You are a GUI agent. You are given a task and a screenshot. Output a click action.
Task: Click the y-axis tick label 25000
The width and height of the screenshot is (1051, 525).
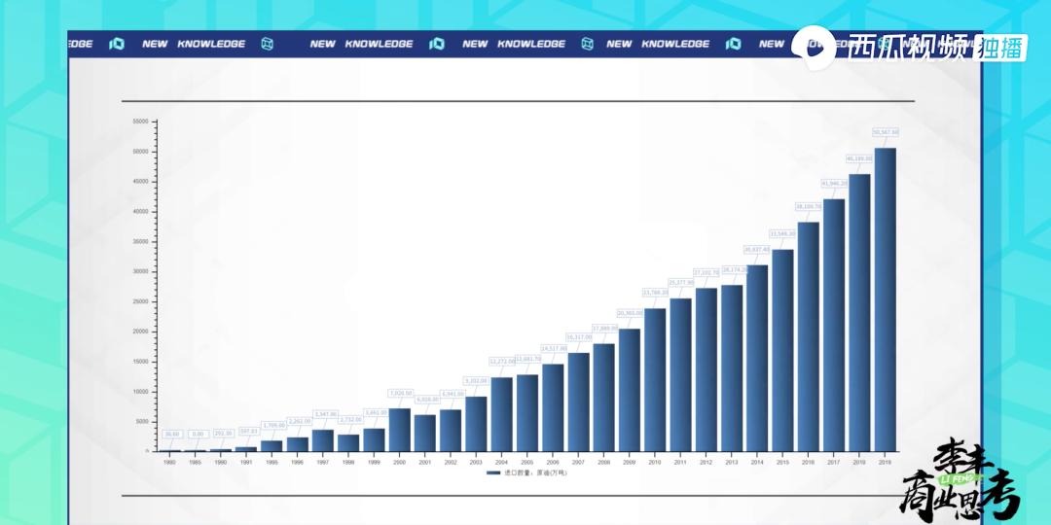pos(141,302)
